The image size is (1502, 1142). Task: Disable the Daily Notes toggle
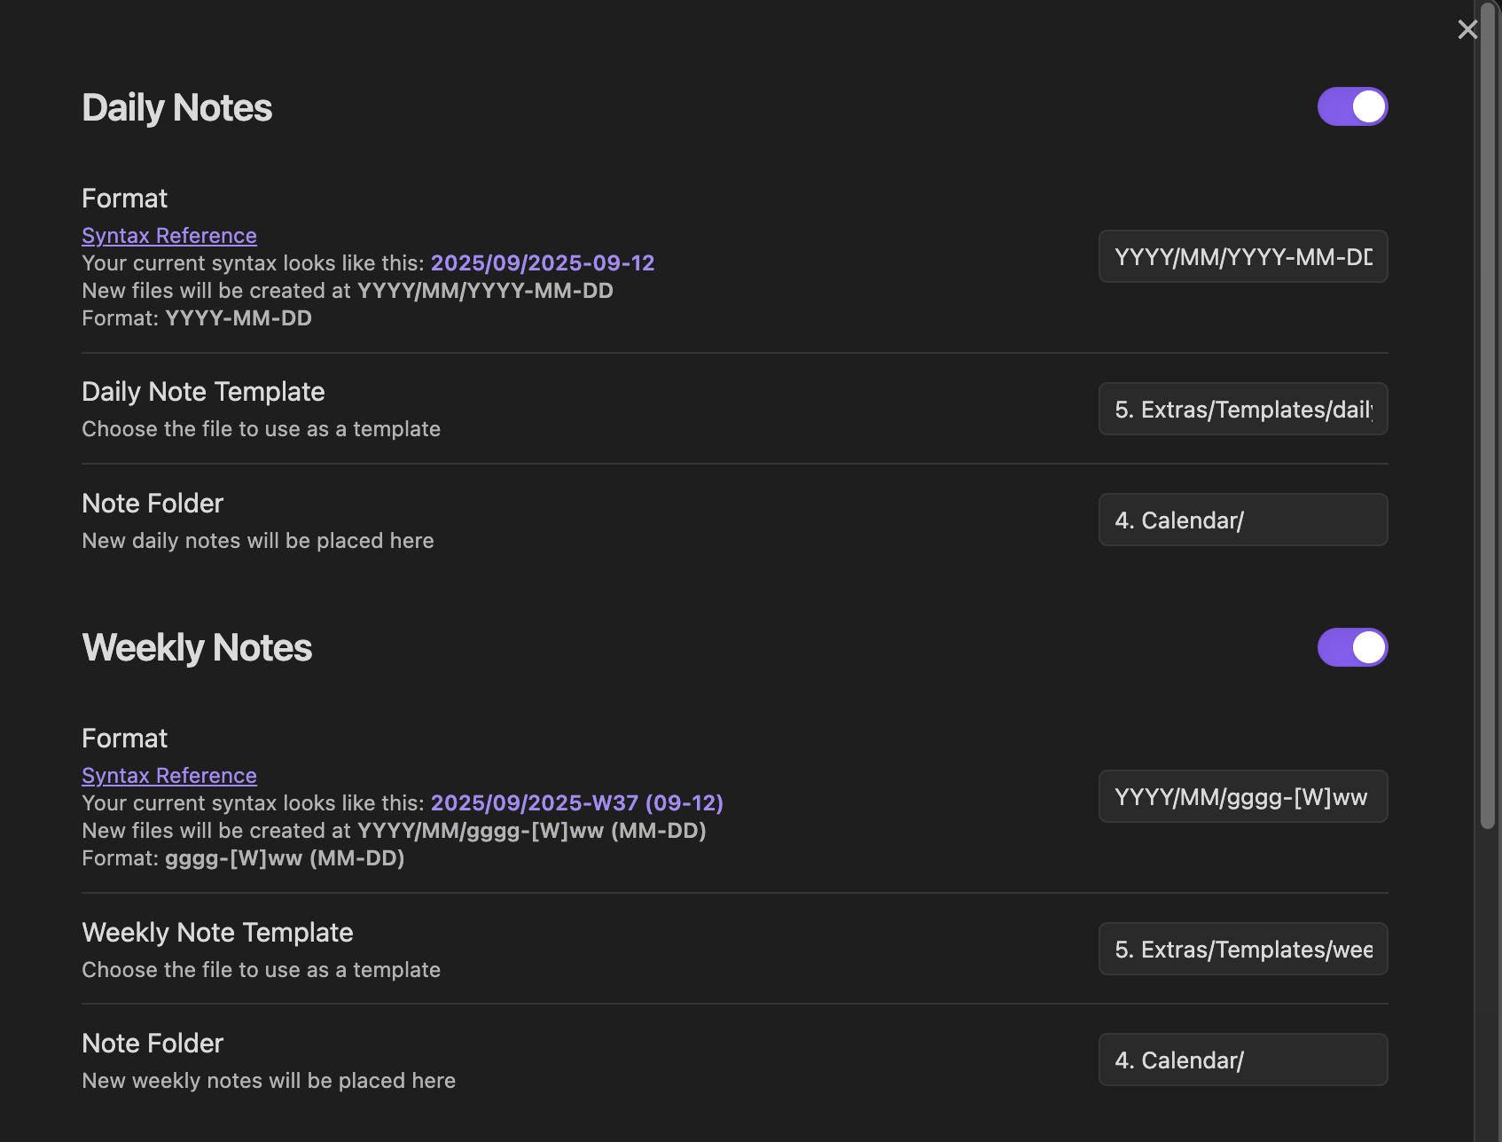point(1352,106)
